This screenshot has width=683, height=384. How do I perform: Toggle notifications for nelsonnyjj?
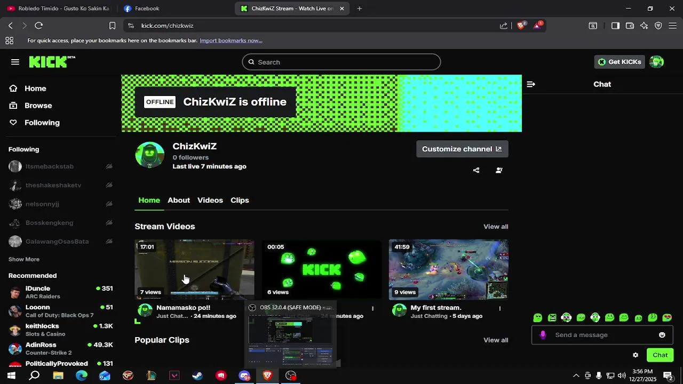pyautogui.click(x=109, y=204)
